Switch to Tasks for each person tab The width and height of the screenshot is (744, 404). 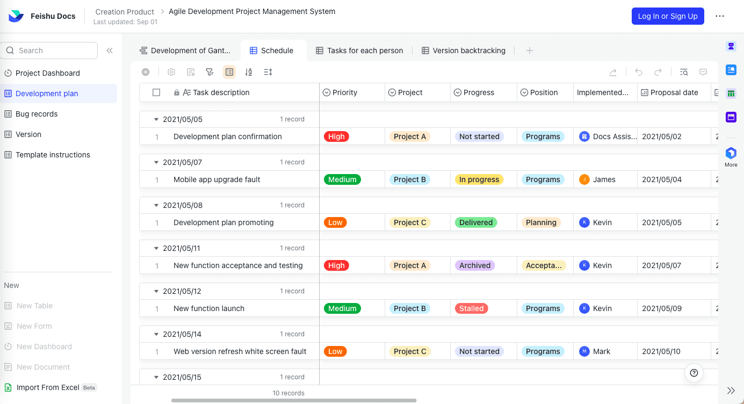pos(359,50)
